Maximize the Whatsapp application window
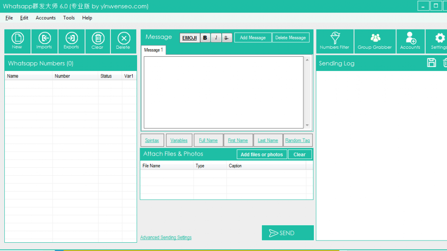 (436, 6)
